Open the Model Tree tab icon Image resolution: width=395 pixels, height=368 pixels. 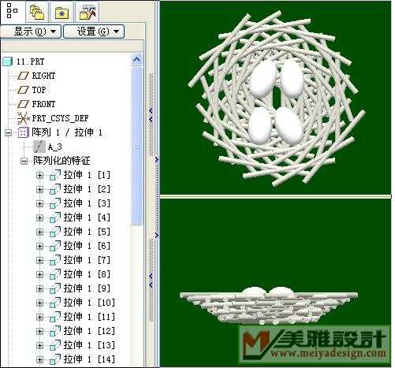[12, 11]
